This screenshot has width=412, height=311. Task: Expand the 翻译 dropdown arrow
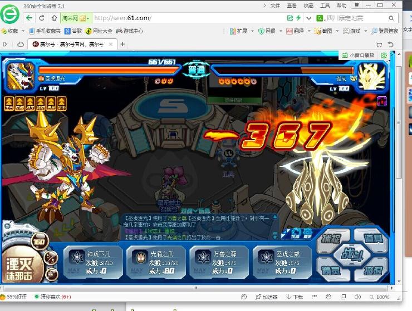(309, 31)
